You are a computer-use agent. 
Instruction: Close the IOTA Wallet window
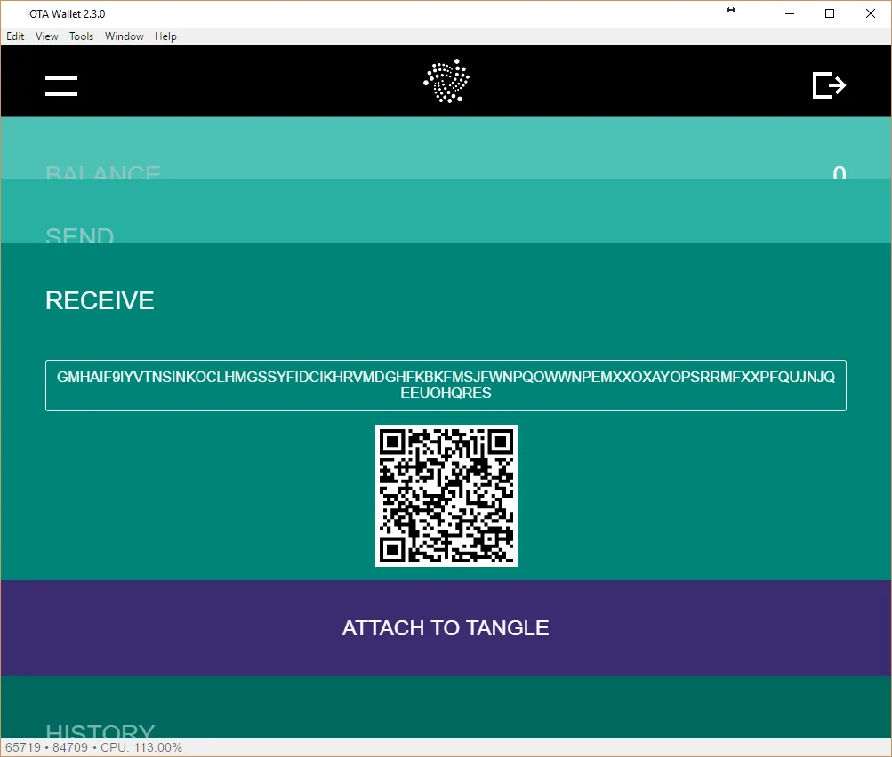coord(871,13)
